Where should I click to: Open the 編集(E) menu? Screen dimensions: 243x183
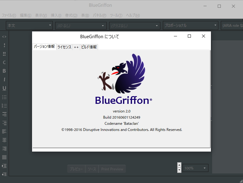26,15
